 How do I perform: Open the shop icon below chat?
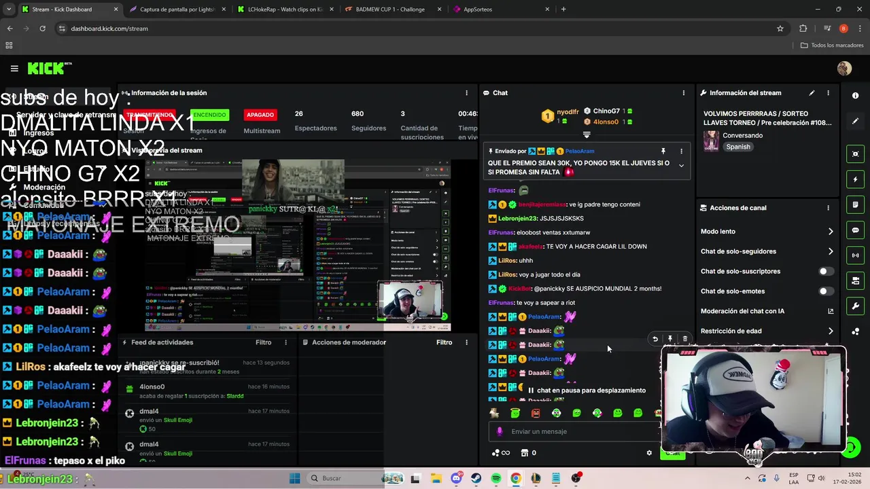pyautogui.click(x=524, y=453)
